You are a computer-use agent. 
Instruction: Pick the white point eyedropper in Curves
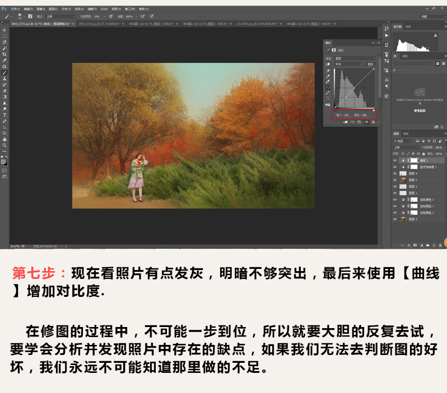pyautogui.click(x=328, y=82)
